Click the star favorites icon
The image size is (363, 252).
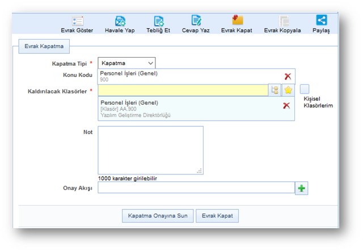click(288, 91)
